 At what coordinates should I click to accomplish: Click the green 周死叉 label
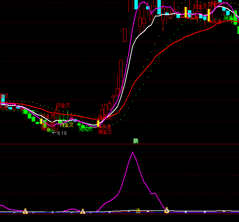click(86, 129)
